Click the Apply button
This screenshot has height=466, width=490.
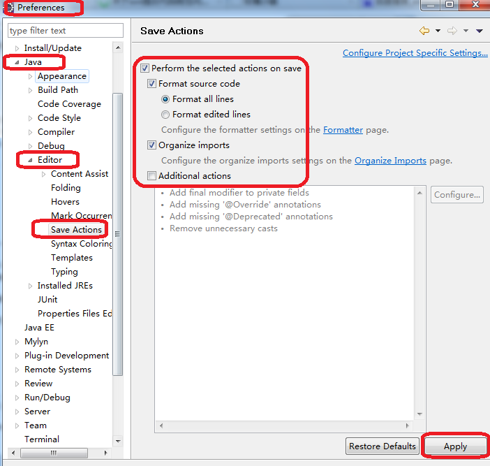[x=455, y=446]
